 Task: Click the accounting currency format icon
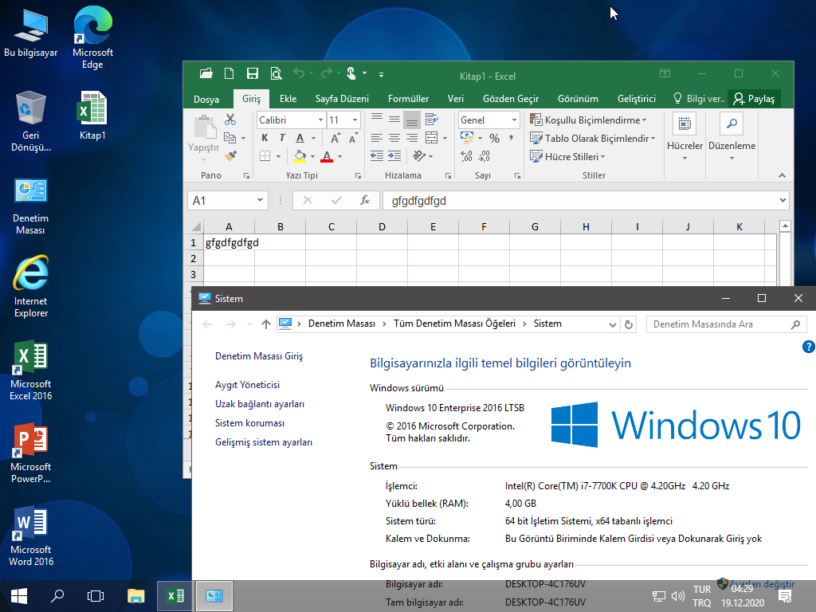tap(467, 138)
